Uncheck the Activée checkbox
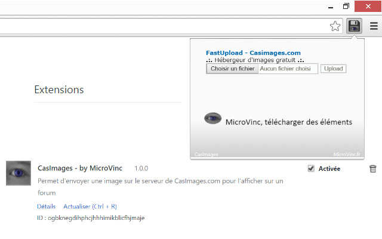382x239 pixels. (x=311, y=168)
